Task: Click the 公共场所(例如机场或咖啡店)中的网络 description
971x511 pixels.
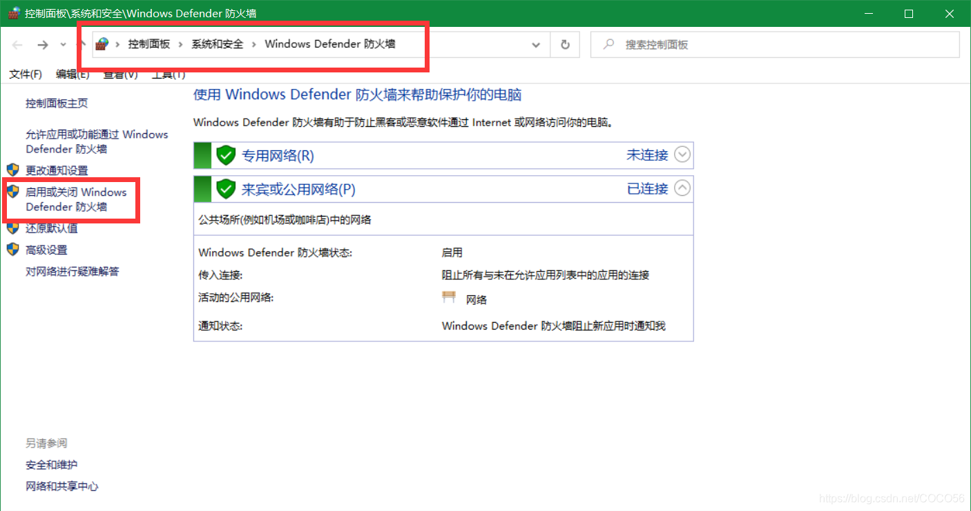Action: click(285, 220)
